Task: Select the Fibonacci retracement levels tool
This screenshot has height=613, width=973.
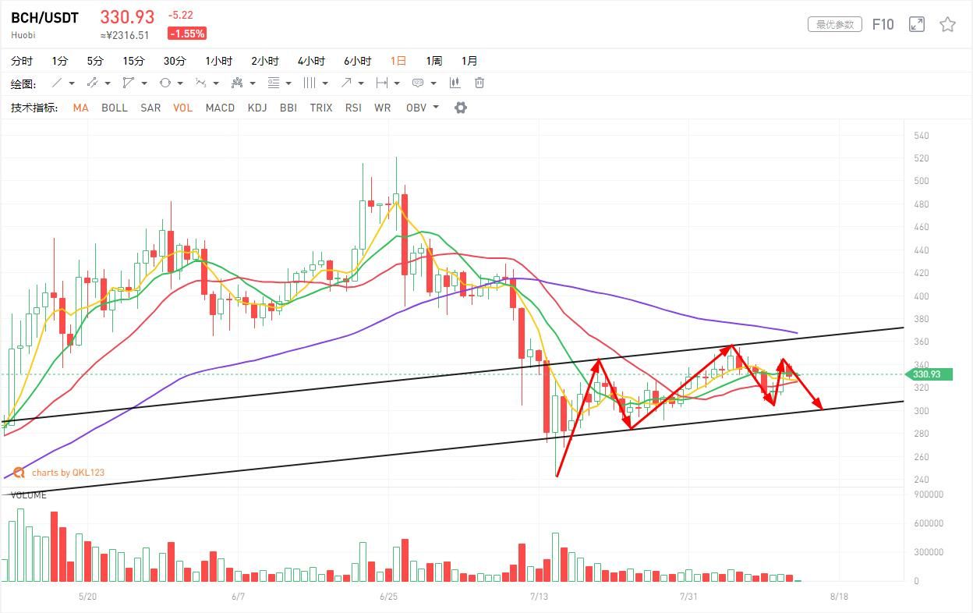Action: click(x=273, y=83)
